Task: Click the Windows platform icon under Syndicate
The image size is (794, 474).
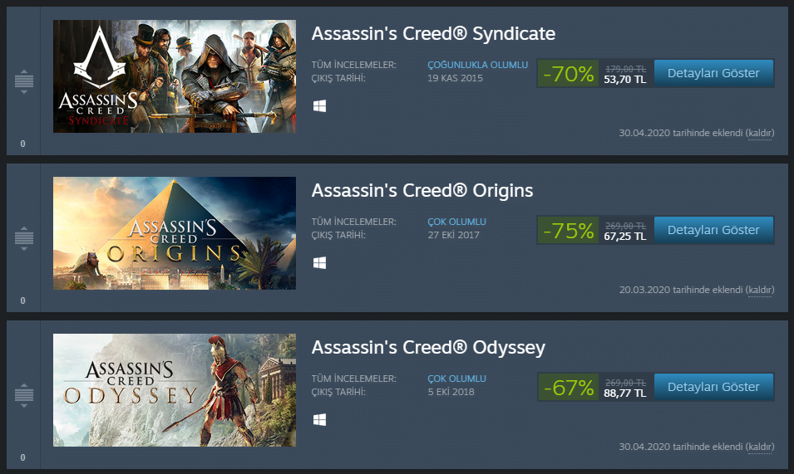Action: pos(319,106)
